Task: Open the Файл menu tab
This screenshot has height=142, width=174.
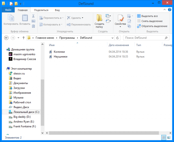Action: click(8, 10)
